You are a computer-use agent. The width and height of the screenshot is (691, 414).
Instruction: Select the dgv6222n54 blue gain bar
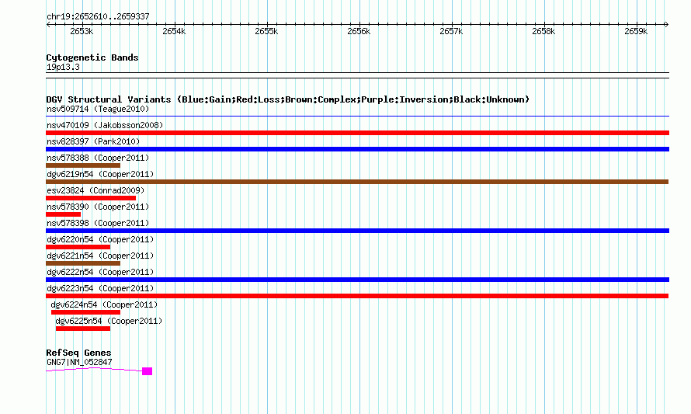pos(357,280)
